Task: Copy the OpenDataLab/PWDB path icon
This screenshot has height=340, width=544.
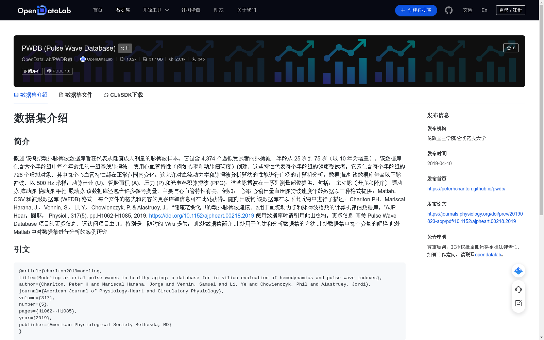Action: (x=70, y=60)
